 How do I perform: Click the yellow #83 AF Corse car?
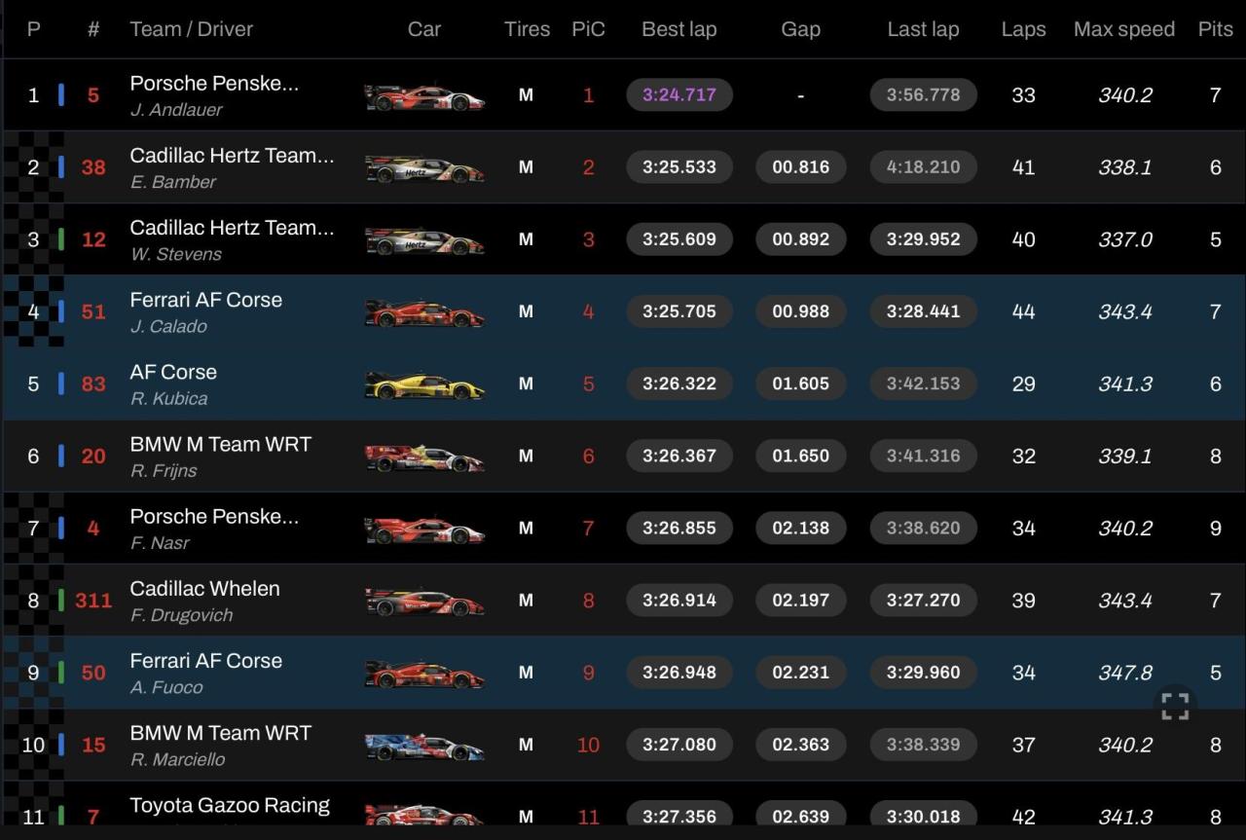423,385
